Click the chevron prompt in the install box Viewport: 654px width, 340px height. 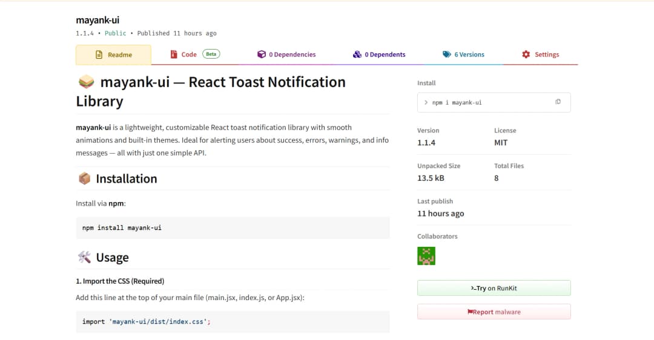(426, 102)
